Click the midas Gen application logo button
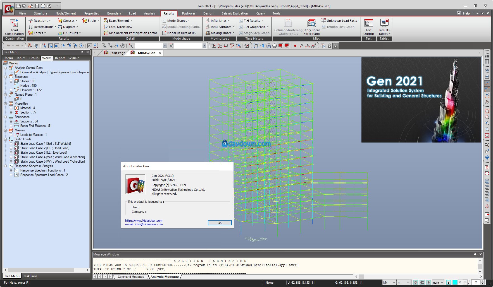The image size is (493, 287). coord(9,9)
